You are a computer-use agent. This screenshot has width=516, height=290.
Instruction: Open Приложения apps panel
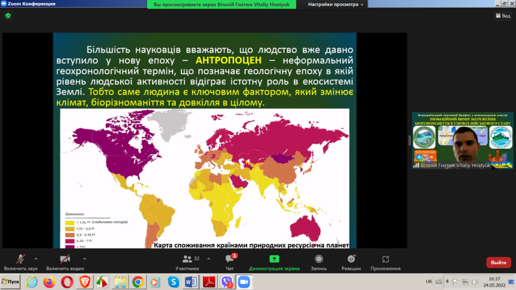(x=385, y=261)
